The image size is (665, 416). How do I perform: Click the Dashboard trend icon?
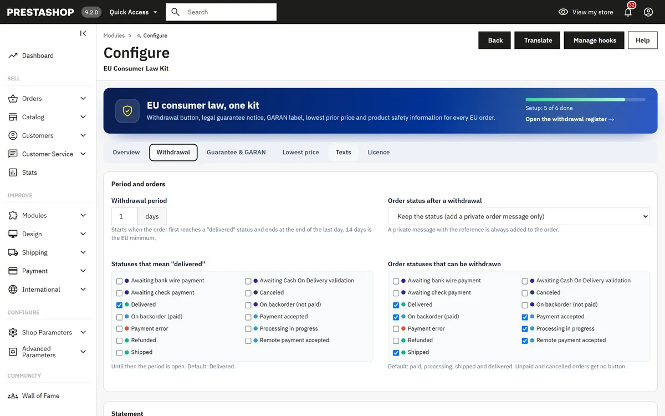click(x=13, y=55)
